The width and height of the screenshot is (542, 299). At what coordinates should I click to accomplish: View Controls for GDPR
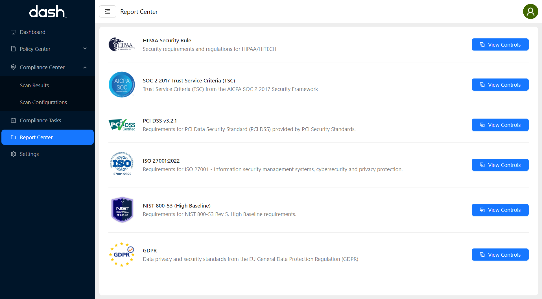pyautogui.click(x=500, y=255)
